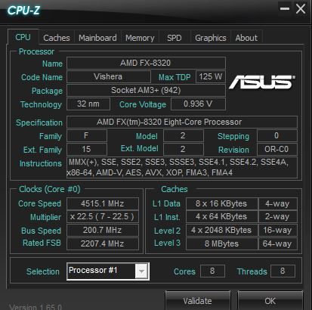The image size is (312, 310).
Task: Show the Graphics tab
Action: click(x=211, y=38)
